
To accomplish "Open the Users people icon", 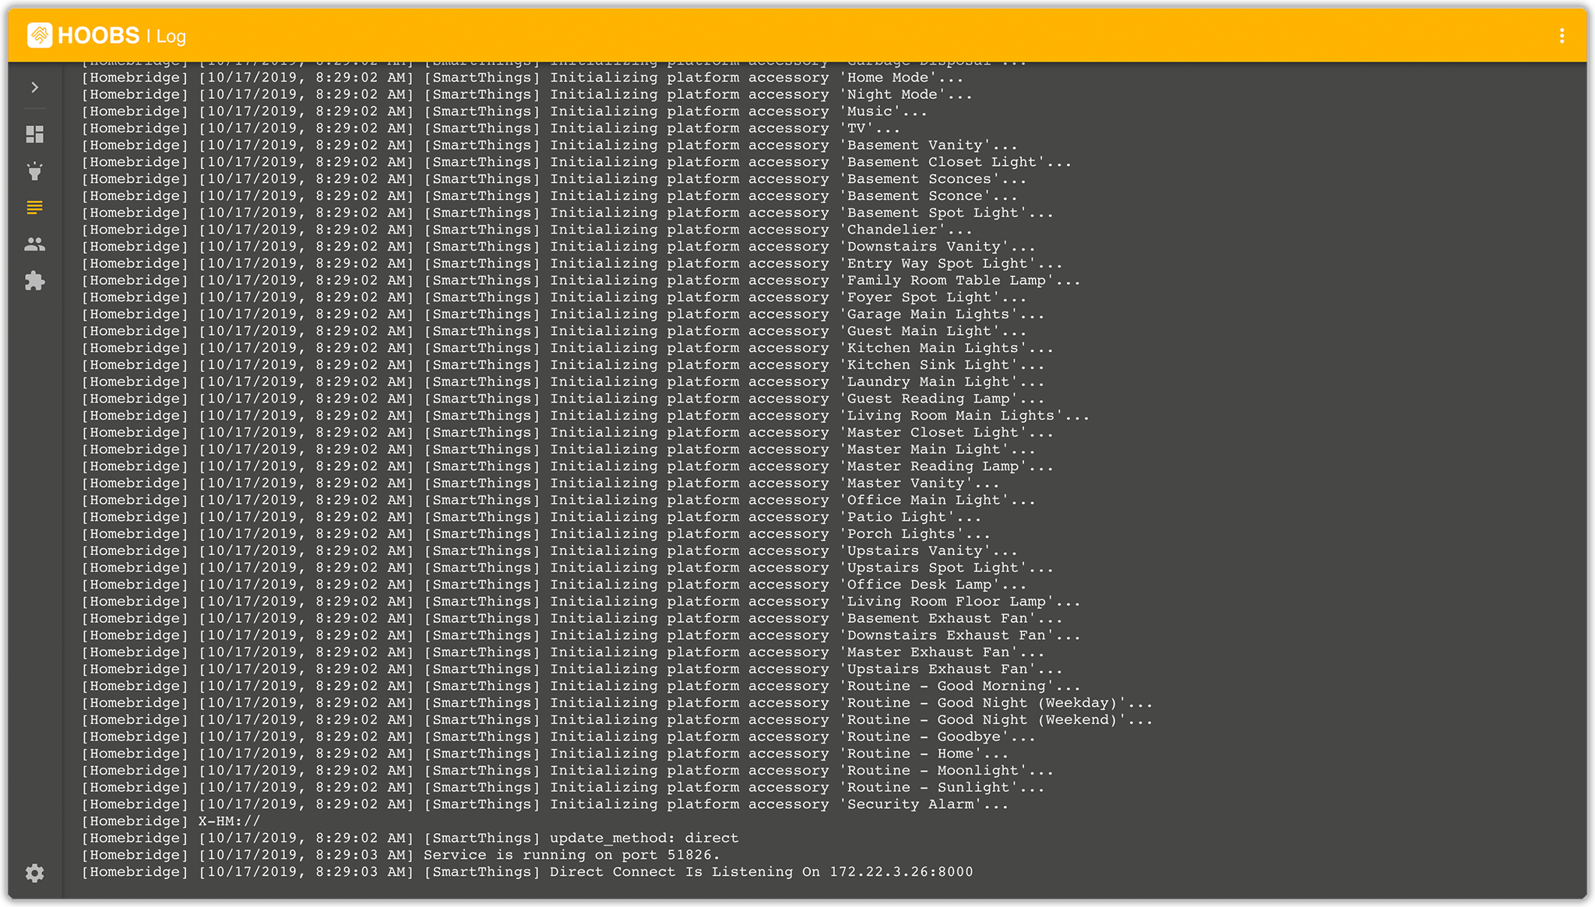I will (34, 244).
